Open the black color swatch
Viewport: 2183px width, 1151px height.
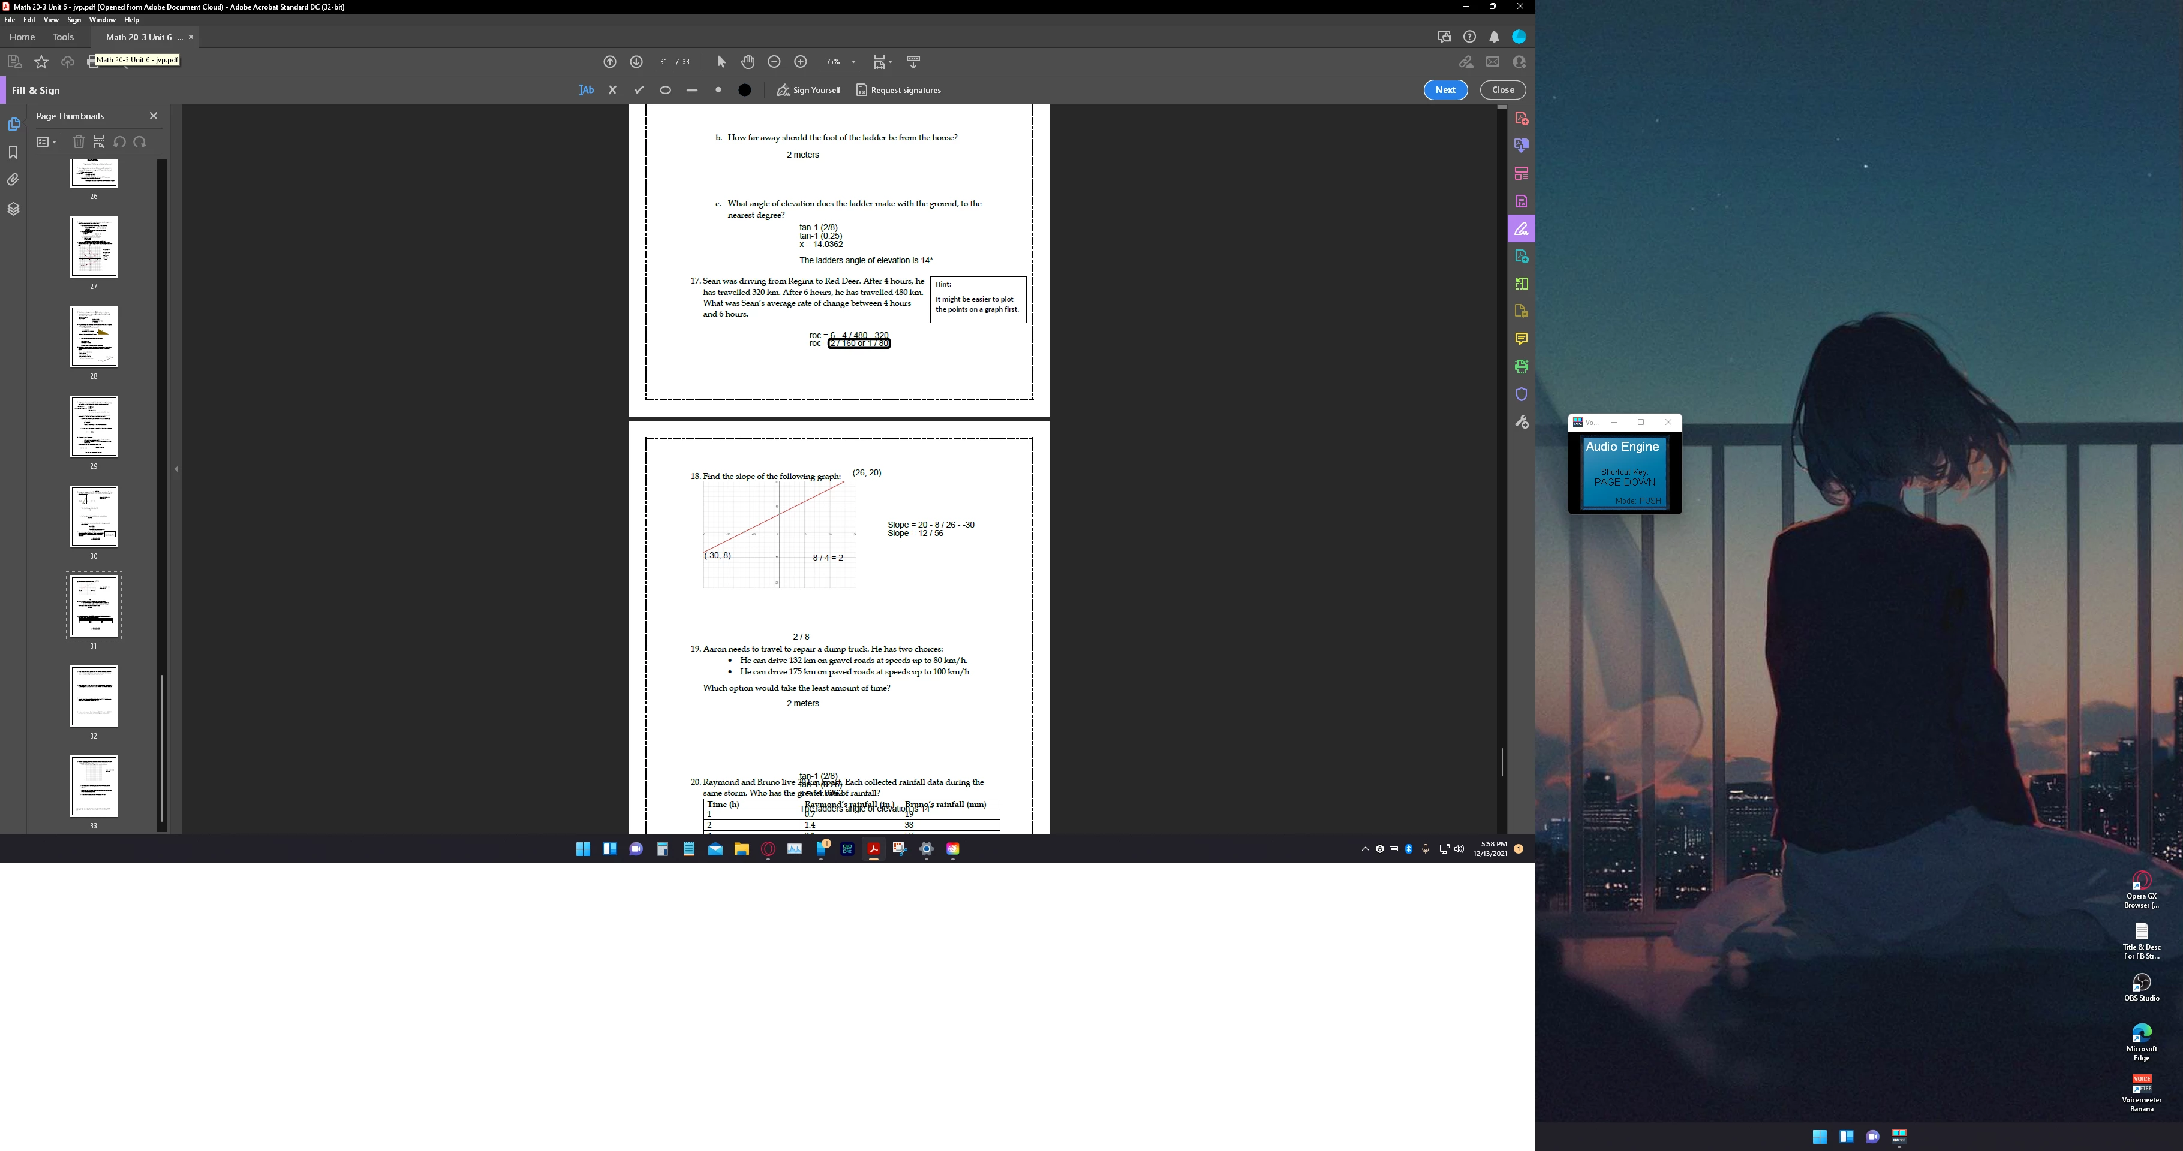(745, 90)
